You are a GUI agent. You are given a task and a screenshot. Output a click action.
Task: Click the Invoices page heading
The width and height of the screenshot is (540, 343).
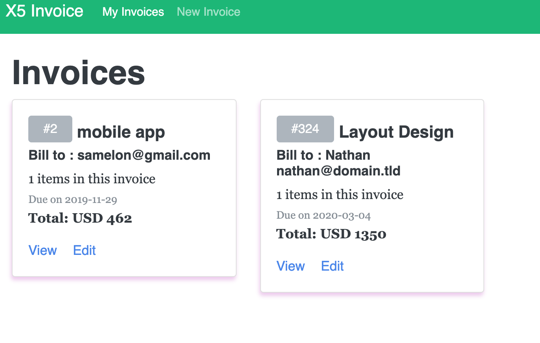point(79,73)
